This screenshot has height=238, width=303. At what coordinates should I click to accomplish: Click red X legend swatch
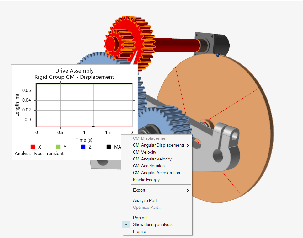point(32,147)
